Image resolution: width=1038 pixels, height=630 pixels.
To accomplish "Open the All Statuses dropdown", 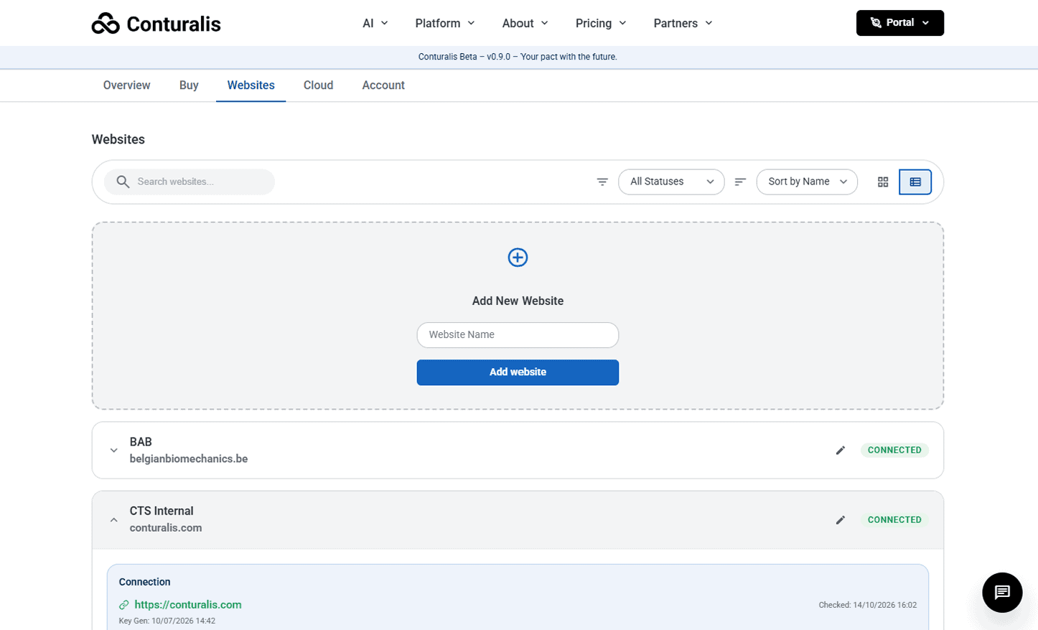I will click(671, 182).
